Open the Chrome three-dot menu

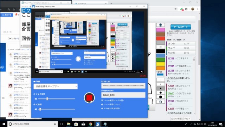[x=198, y=9]
